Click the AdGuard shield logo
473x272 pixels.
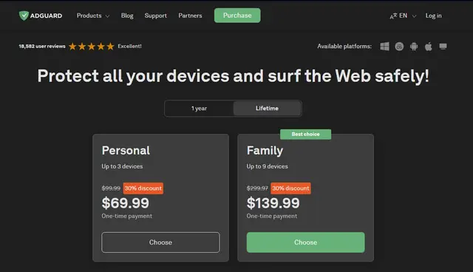pos(24,16)
